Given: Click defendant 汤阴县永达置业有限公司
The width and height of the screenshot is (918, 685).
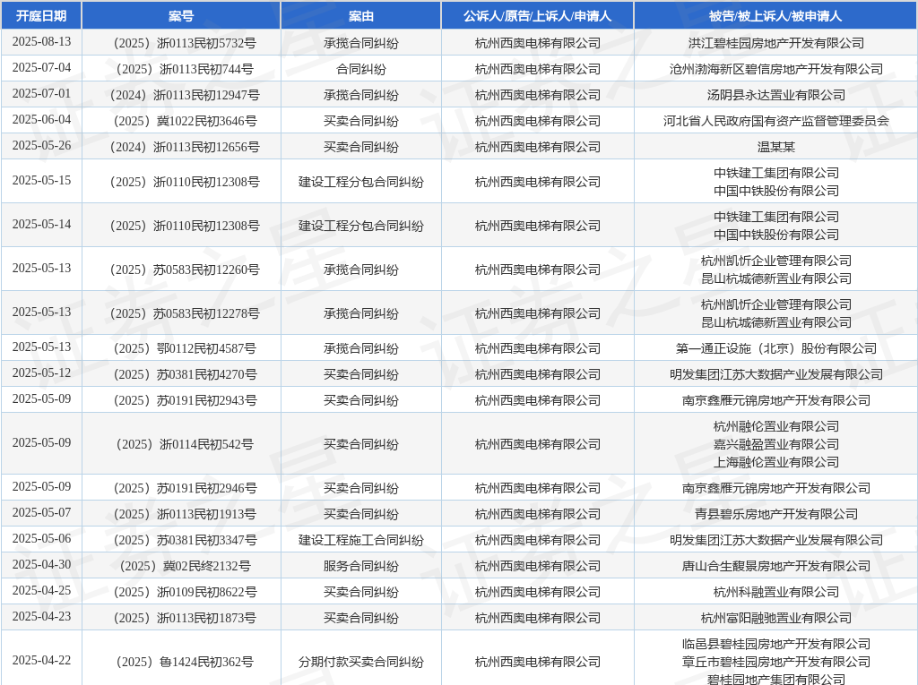Looking at the screenshot, I should [x=776, y=95].
